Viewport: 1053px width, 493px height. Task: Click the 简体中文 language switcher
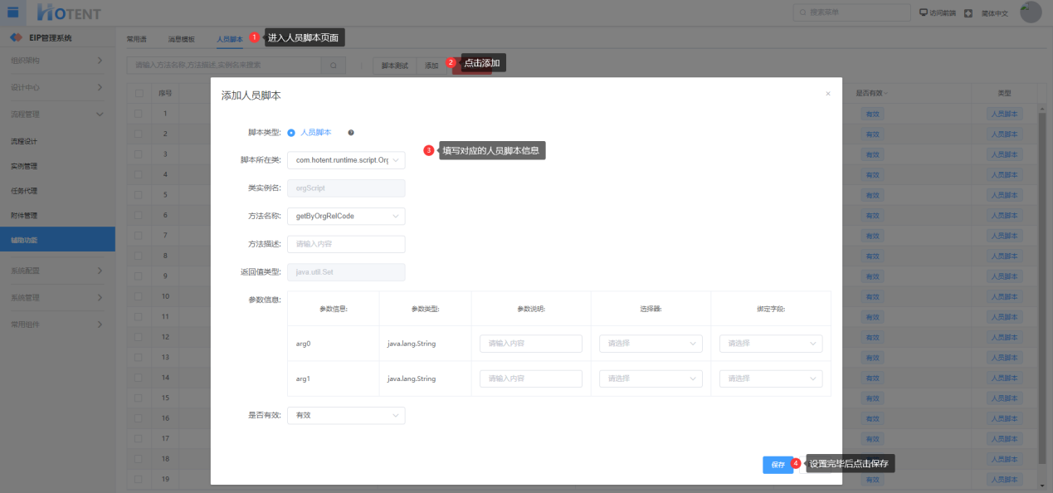pyautogui.click(x=995, y=13)
